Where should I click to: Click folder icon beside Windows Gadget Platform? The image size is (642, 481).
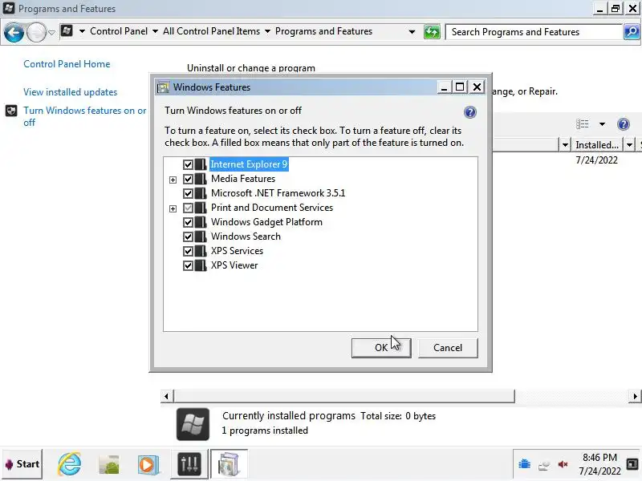(x=201, y=222)
